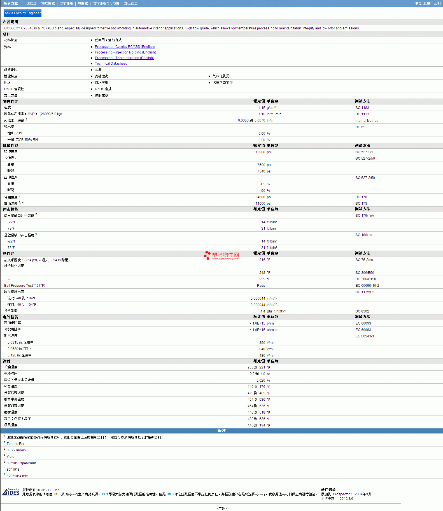The image size is (443, 511).
Task: Click the 冲击性能 section header
Action: [10, 209]
